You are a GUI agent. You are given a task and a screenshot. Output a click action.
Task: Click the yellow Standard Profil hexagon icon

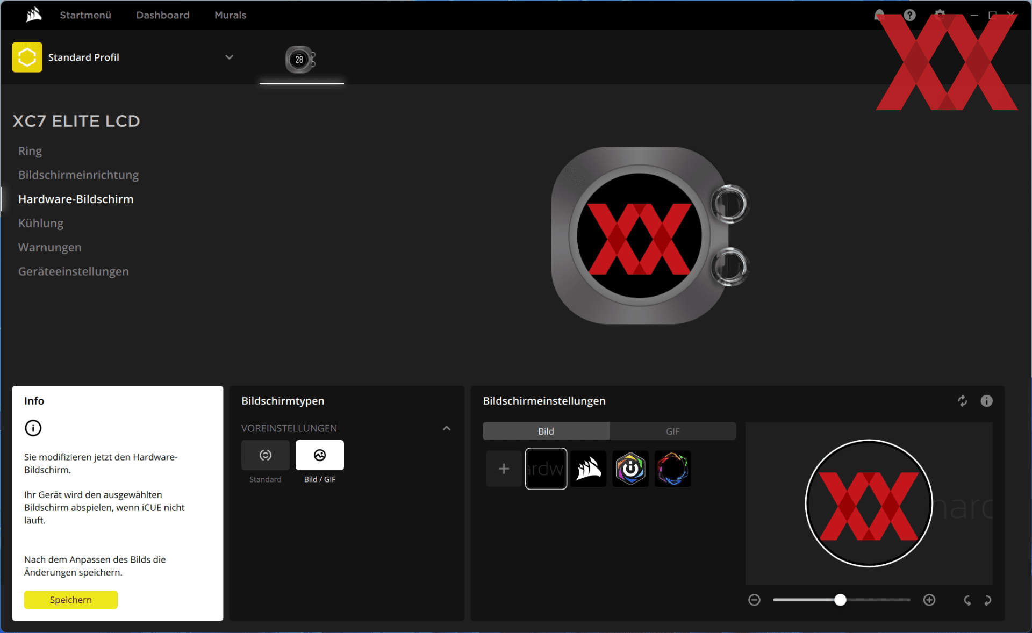click(27, 57)
